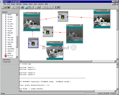Close the Lighthou.tif image window

tap(38, 13)
